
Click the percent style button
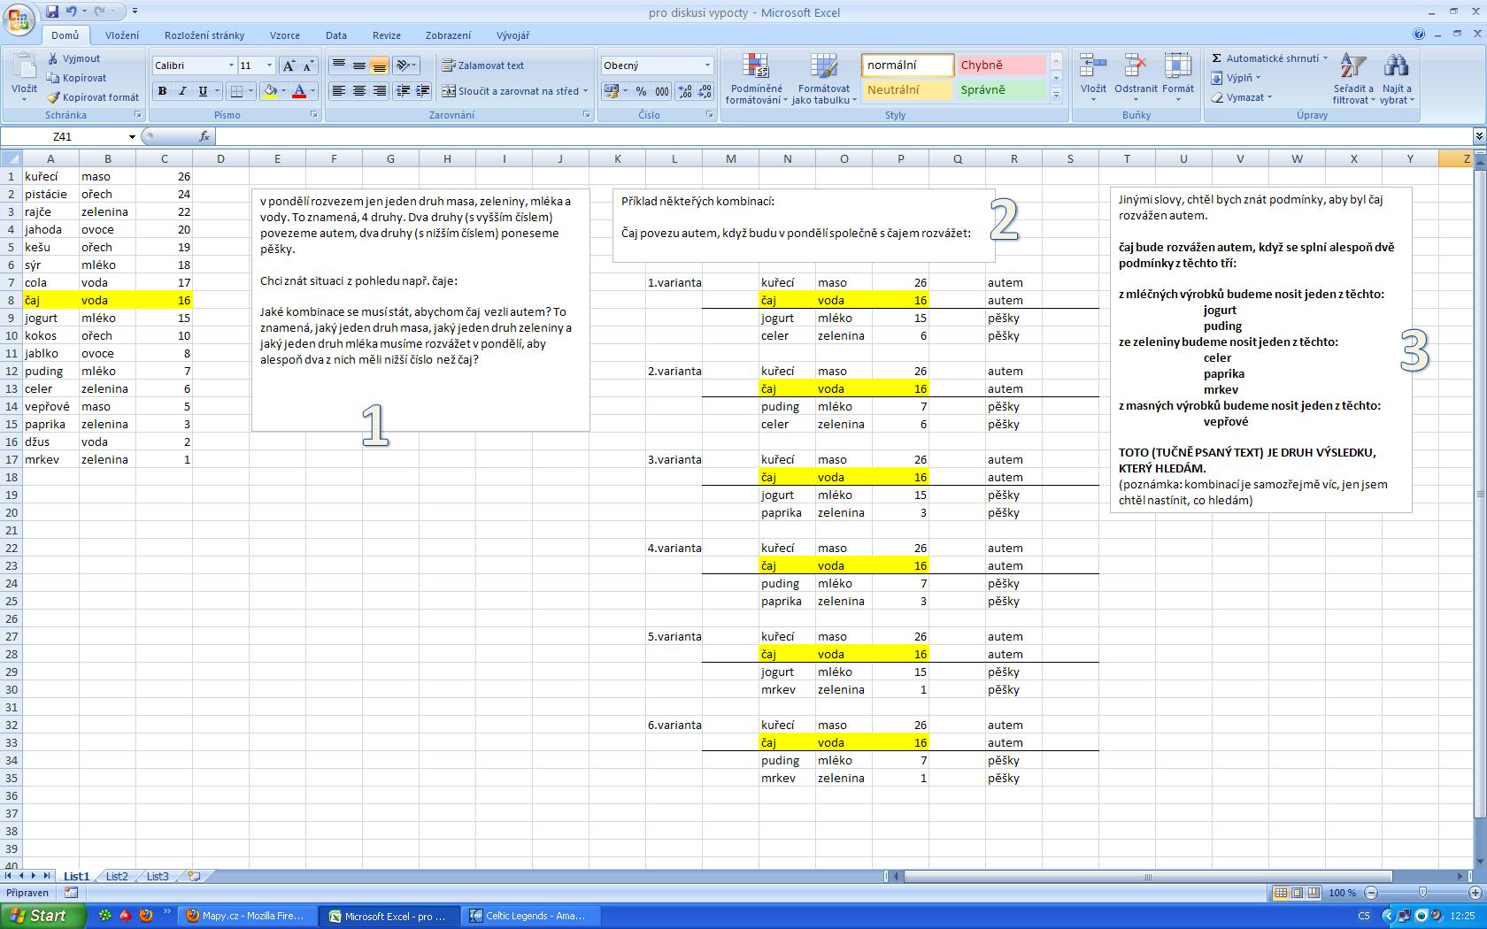(x=641, y=91)
